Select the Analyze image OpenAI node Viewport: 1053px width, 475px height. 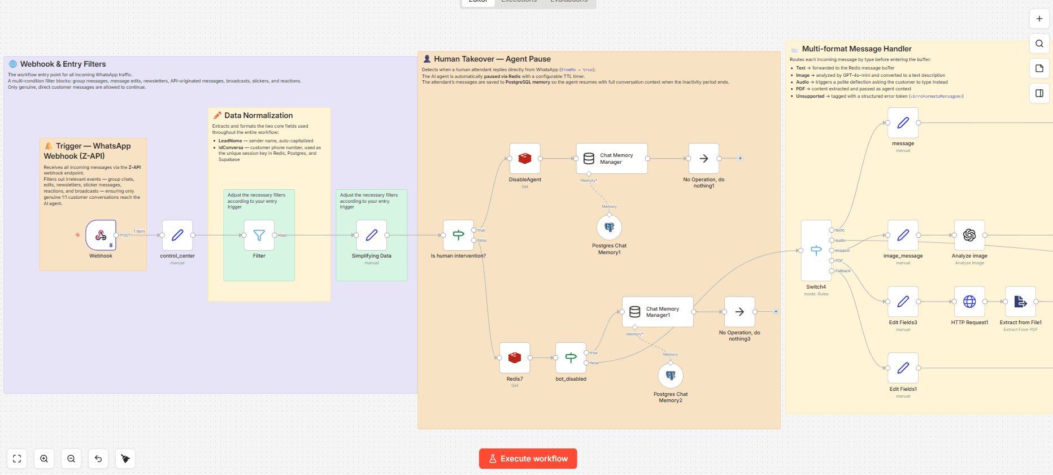click(x=969, y=235)
